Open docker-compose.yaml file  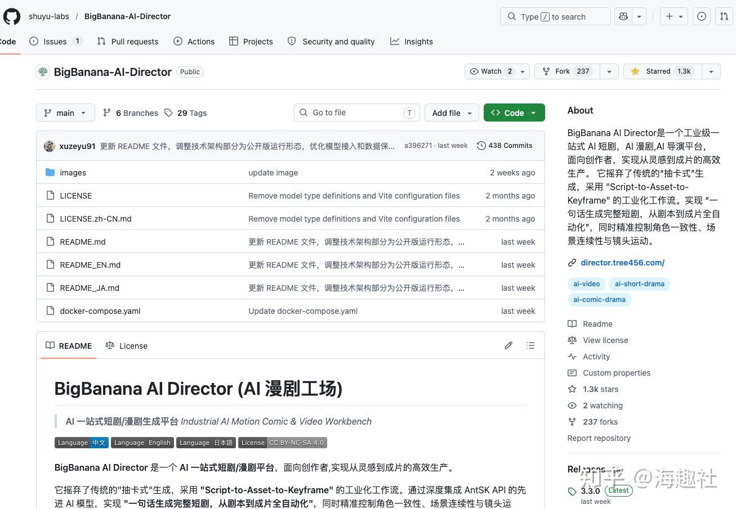coord(100,311)
